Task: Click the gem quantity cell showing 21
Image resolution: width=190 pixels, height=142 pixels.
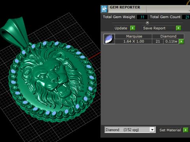Action: [158, 41]
